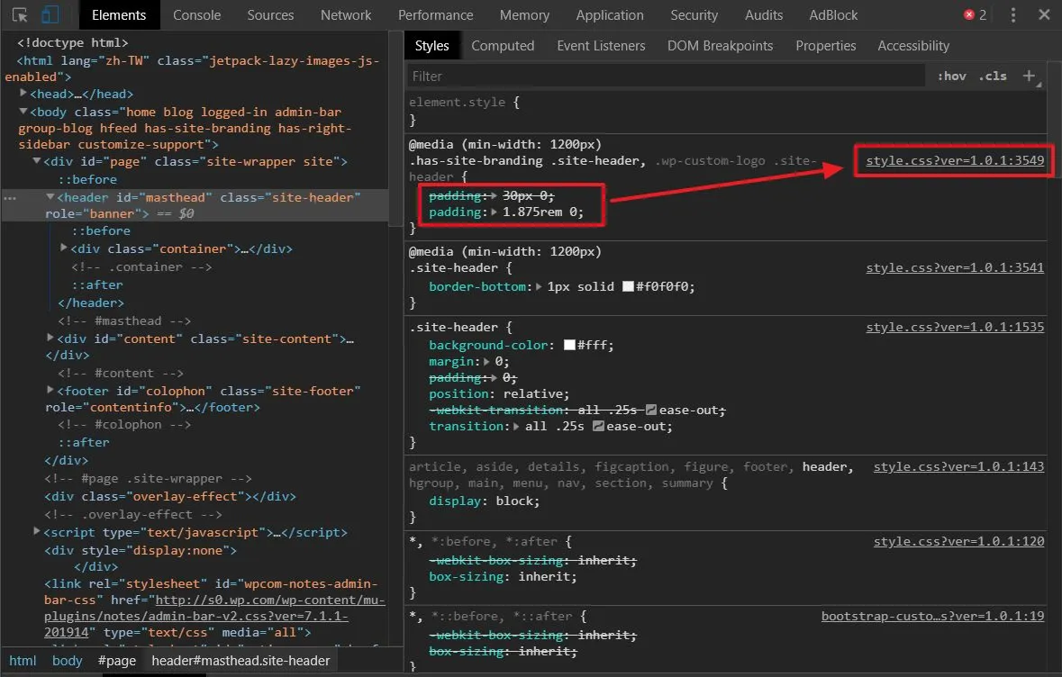
Task: Toggle the :hov element state panel
Action: click(x=951, y=76)
